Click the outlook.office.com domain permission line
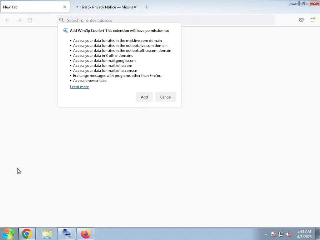This screenshot has height=240, width=320. (122, 51)
